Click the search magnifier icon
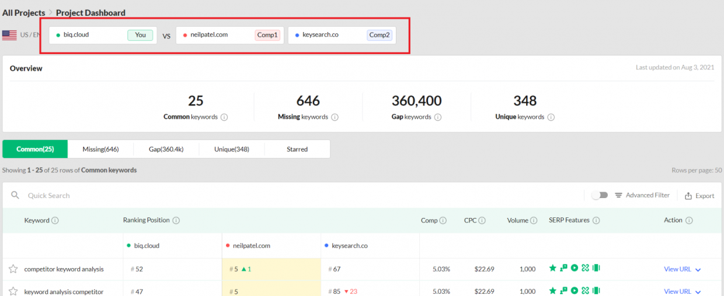Screen dimensions: 724x296 click(15, 195)
